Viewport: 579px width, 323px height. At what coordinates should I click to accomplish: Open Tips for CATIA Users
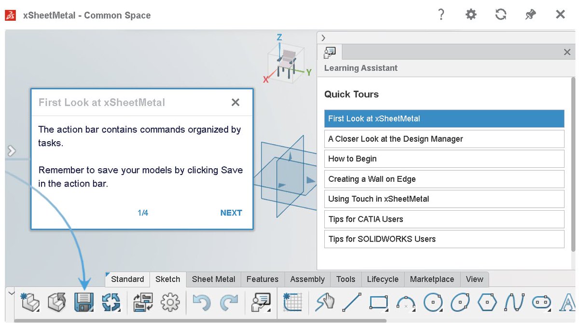[444, 219]
